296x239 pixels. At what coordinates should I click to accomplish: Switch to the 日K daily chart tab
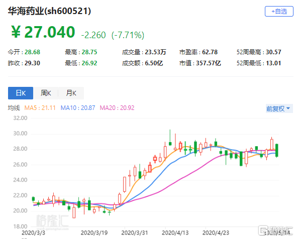(21, 93)
